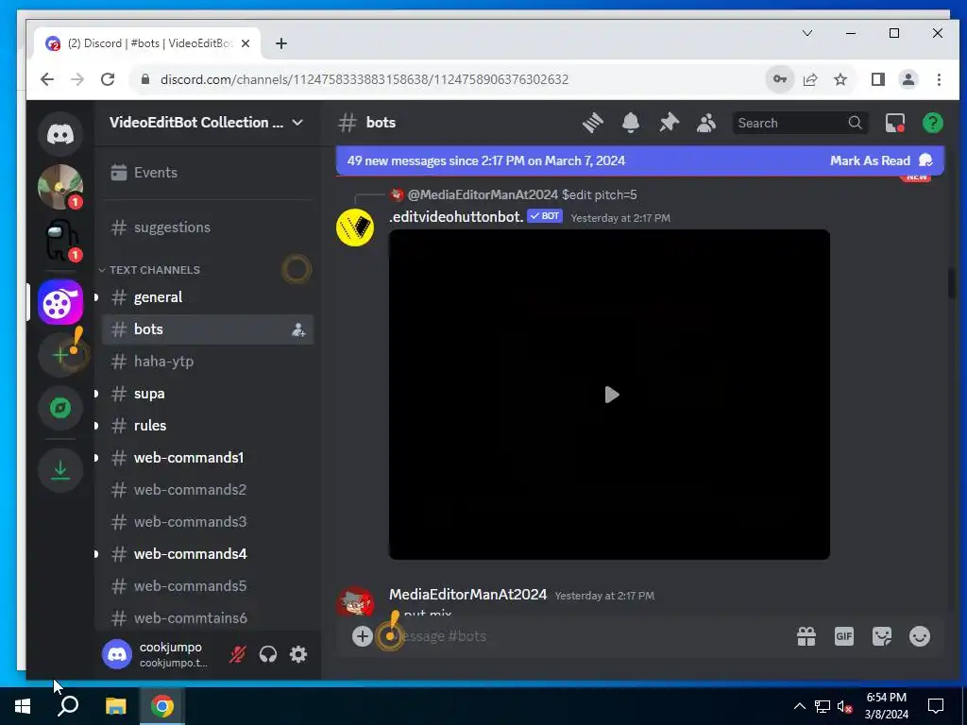Reload the Discord page

(108, 79)
